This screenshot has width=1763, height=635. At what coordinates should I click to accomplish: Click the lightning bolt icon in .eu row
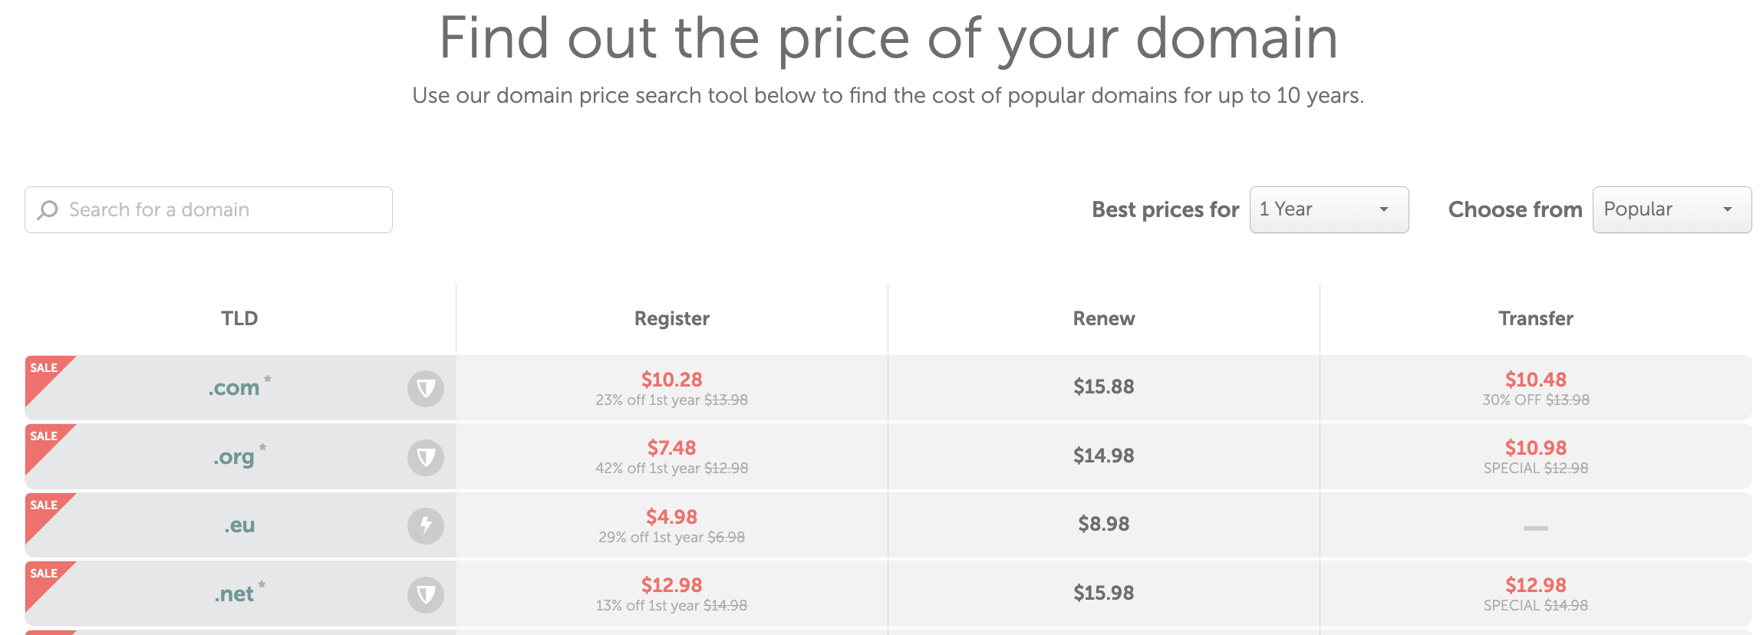pos(426,526)
